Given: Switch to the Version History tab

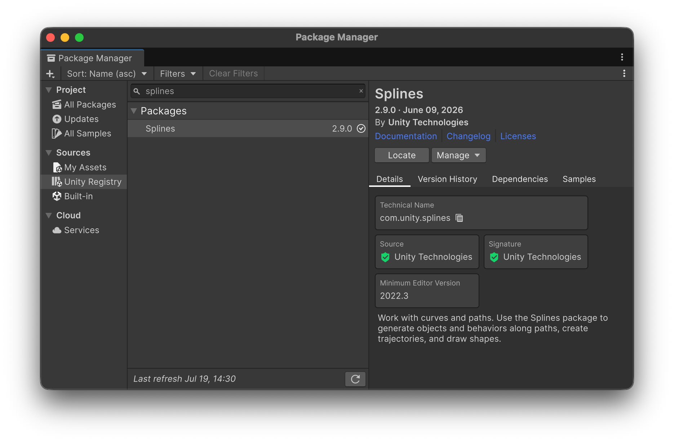Looking at the screenshot, I should (447, 179).
